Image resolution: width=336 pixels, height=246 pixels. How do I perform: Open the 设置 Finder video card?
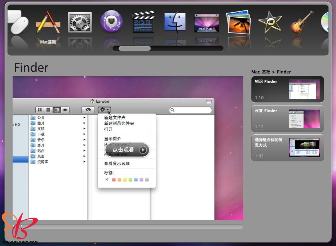288,118
